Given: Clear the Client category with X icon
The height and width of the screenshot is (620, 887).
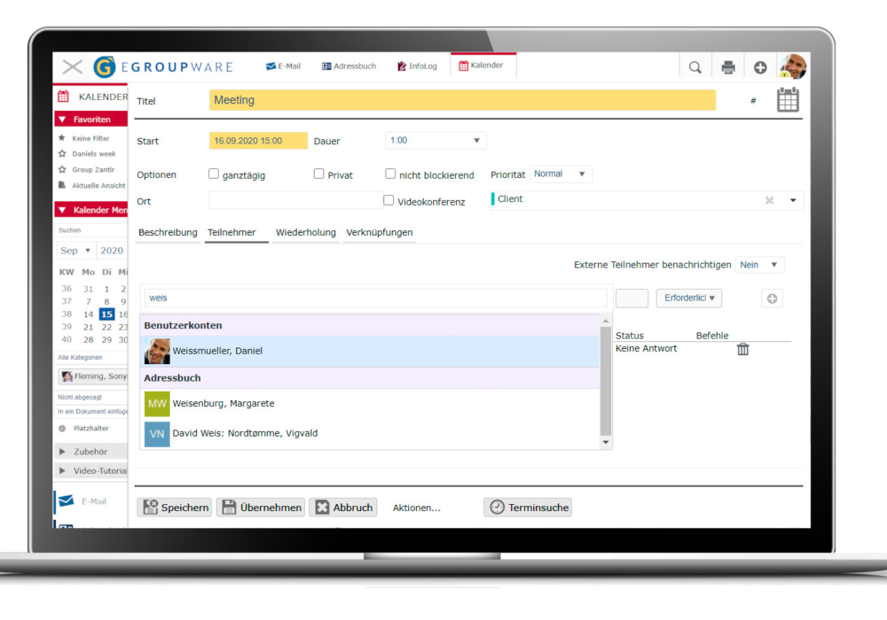Looking at the screenshot, I should pyautogui.click(x=769, y=200).
